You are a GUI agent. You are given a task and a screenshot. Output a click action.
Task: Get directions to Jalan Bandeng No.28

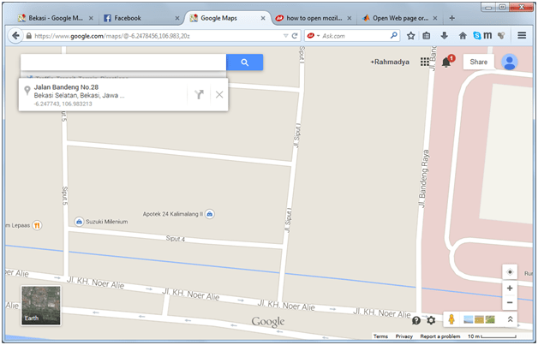[x=199, y=94]
